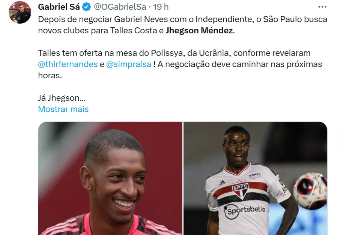Click the Adidas logo on the jersey

coord(222,183)
